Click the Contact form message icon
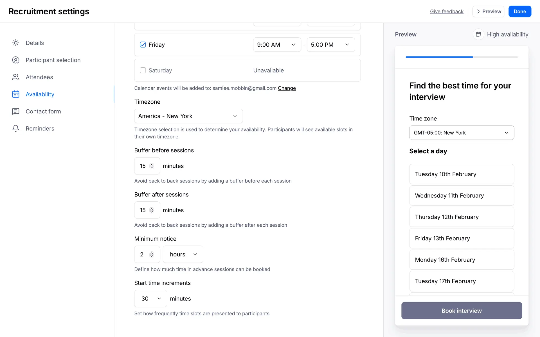Image resolution: width=540 pixels, height=337 pixels. point(16,111)
